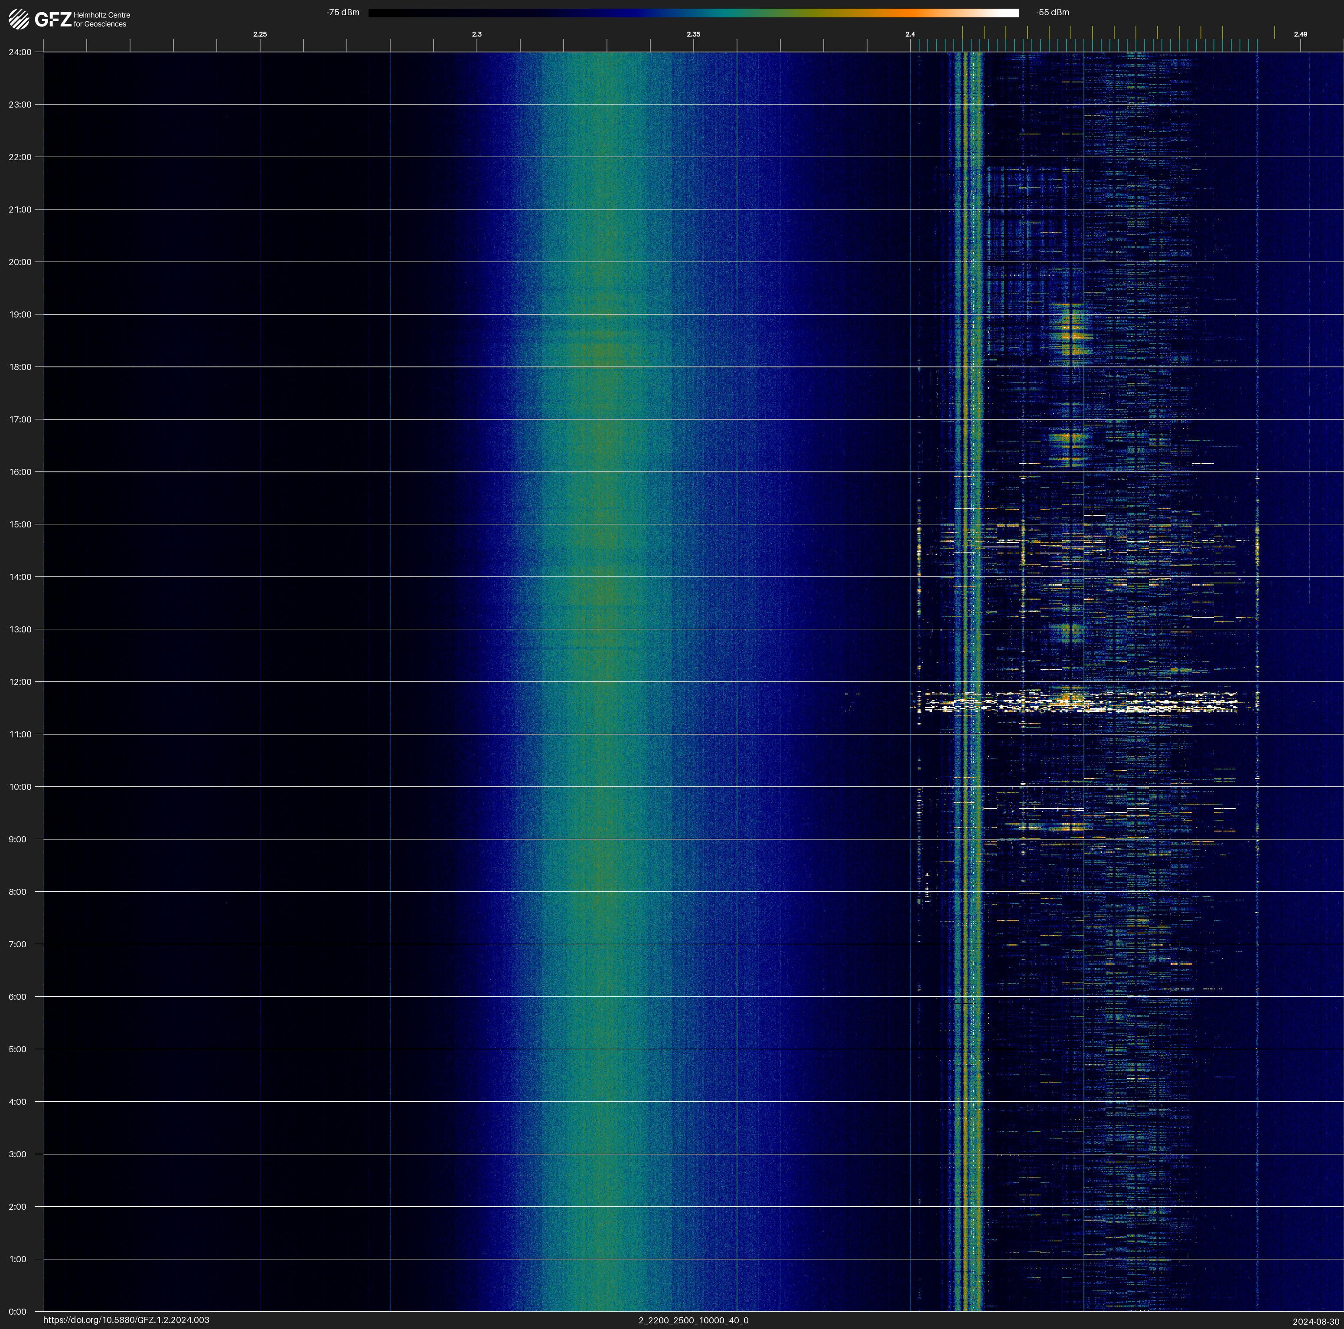Click the 6:00 time axis label
This screenshot has width=1344, height=1329.
pos(17,996)
